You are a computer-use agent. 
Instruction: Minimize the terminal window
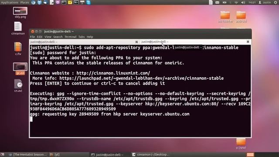[37, 31]
